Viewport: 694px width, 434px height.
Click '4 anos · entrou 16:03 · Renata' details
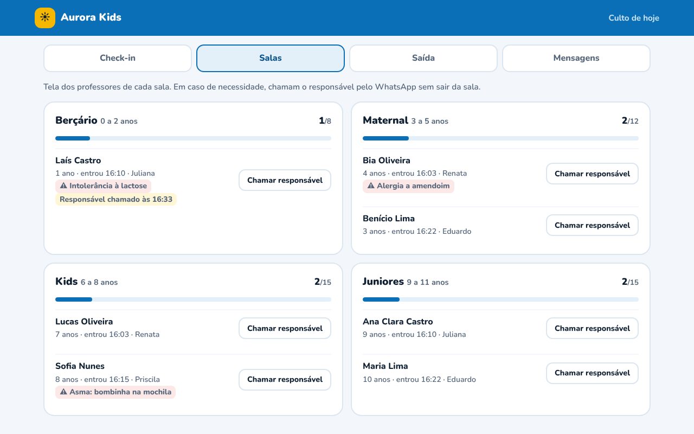[x=415, y=174]
